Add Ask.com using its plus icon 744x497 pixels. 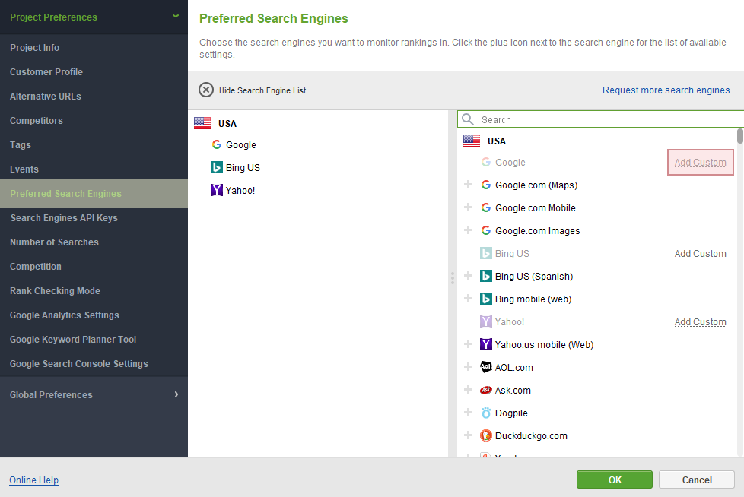pyautogui.click(x=469, y=389)
